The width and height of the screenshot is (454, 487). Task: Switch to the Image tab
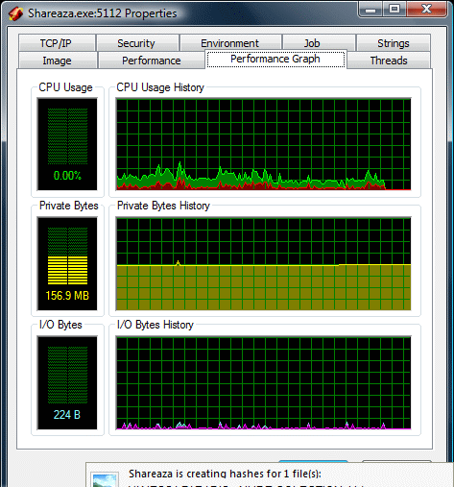58,61
